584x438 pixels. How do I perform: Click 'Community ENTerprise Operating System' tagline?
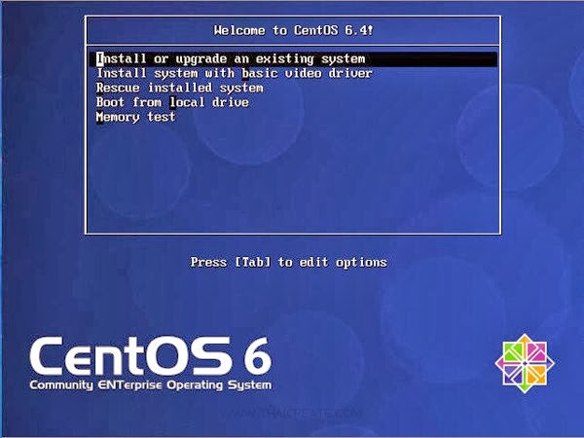151,385
